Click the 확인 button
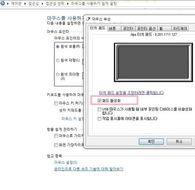 (x=151, y=142)
